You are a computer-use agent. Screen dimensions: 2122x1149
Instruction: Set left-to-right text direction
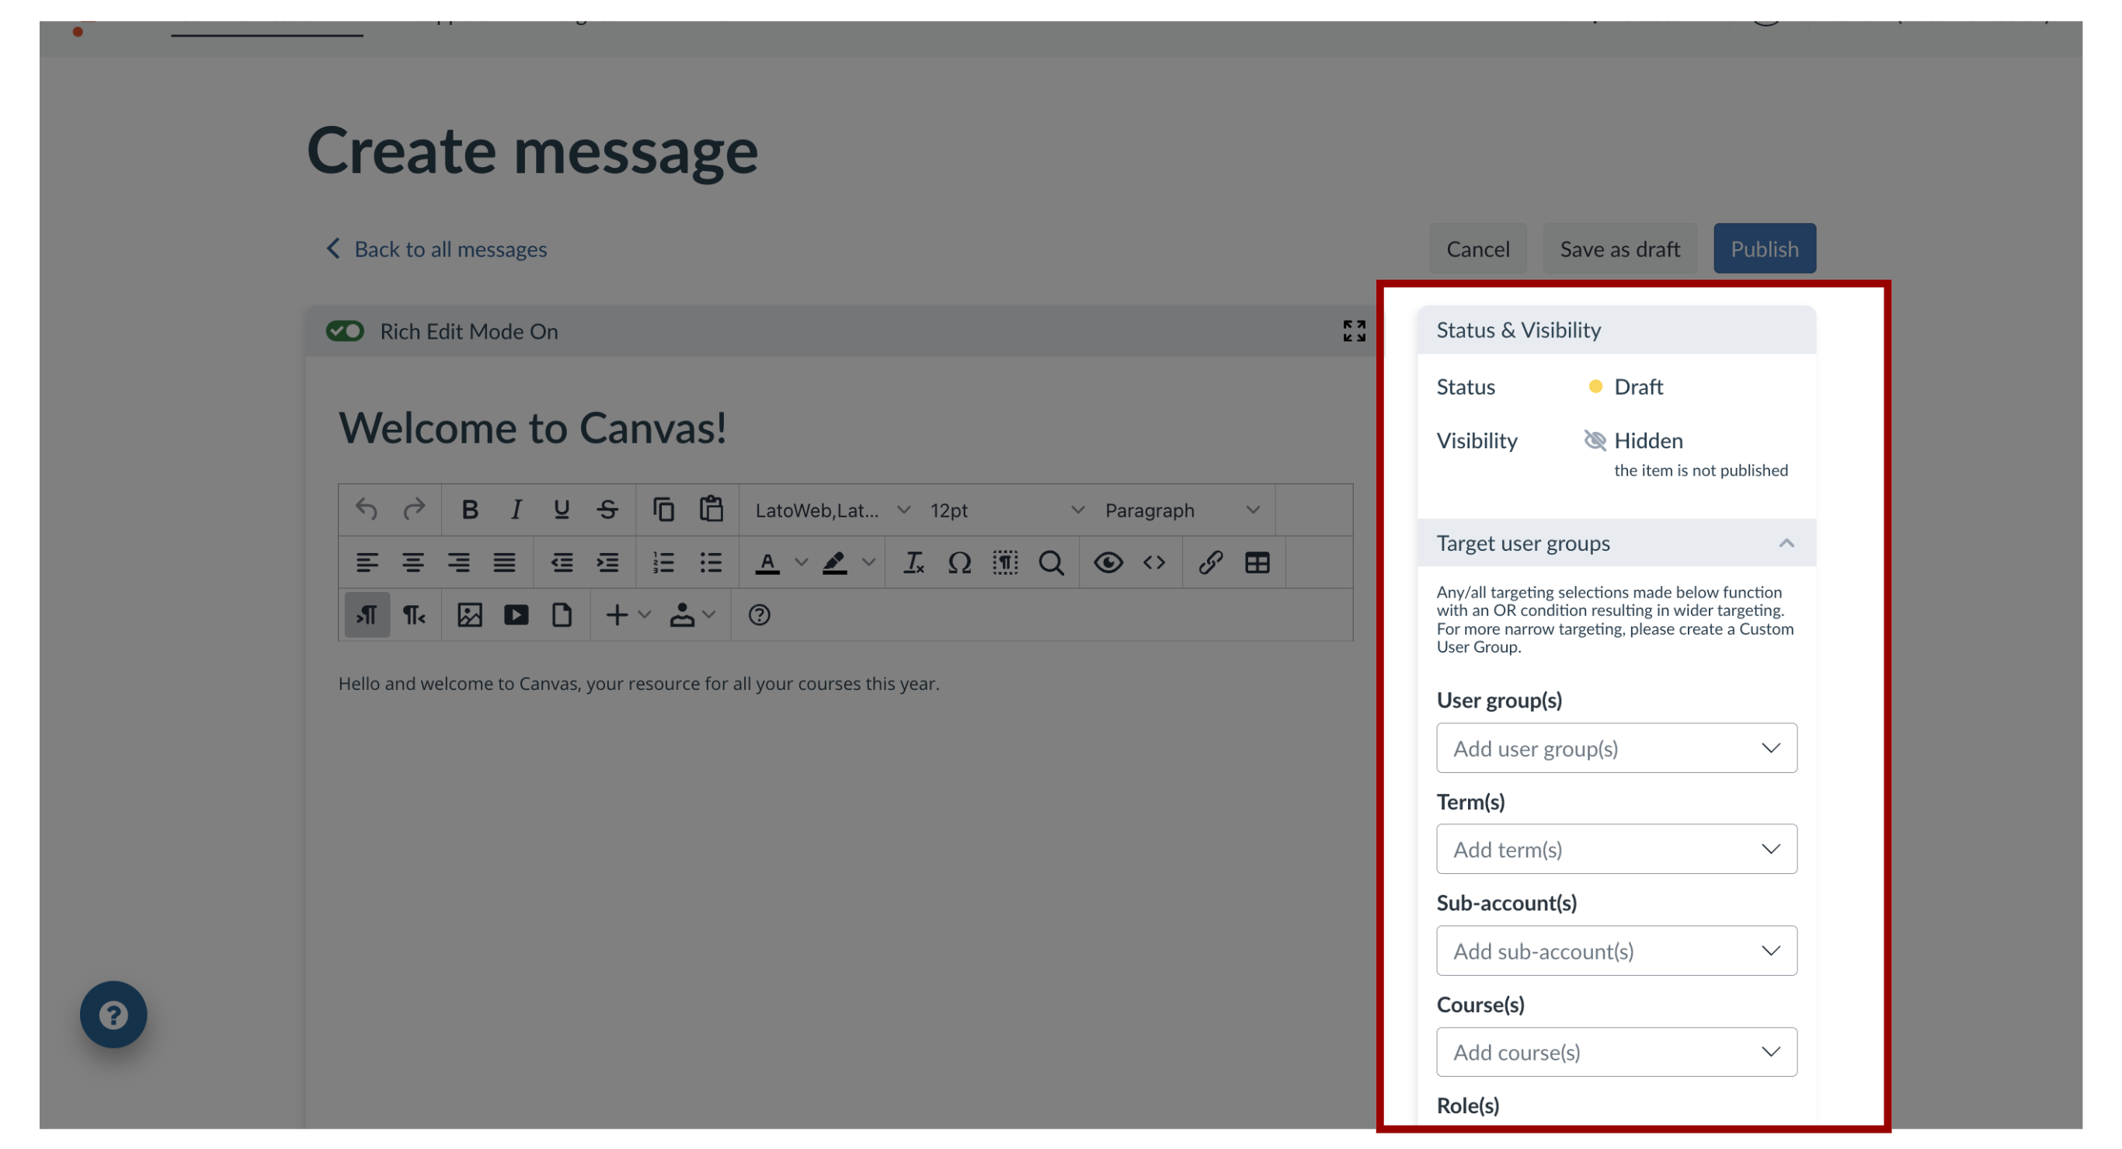(x=367, y=615)
